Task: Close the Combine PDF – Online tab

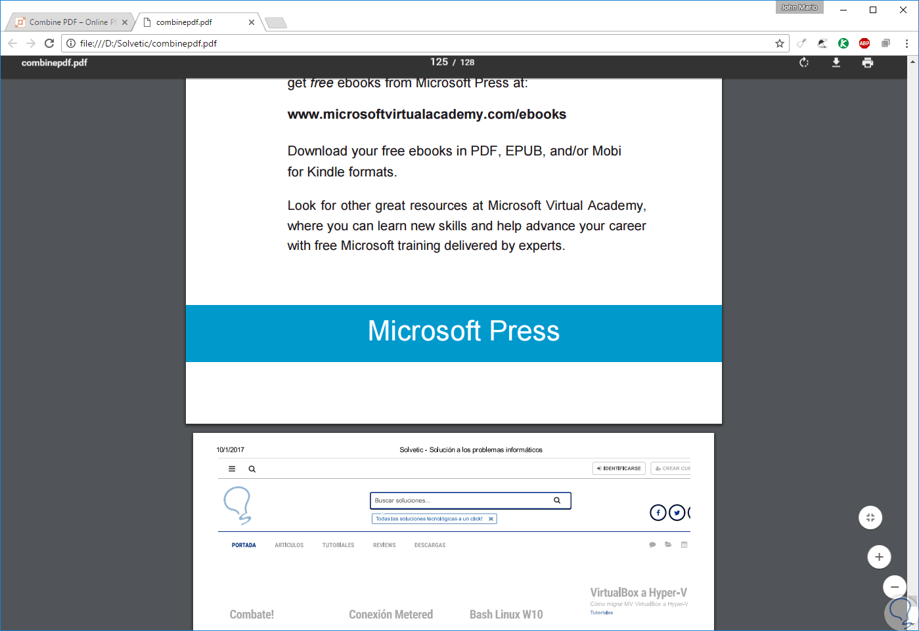Action: 125,22
